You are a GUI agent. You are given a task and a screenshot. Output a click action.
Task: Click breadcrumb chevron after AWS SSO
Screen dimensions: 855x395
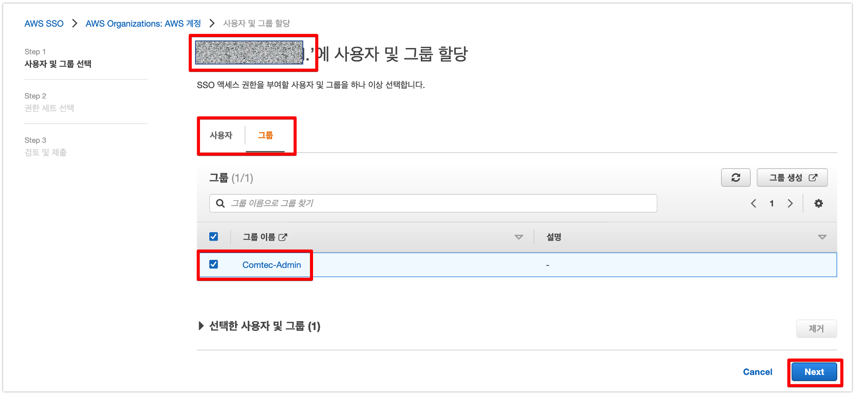pyautogui.click(x=75, y=23)
